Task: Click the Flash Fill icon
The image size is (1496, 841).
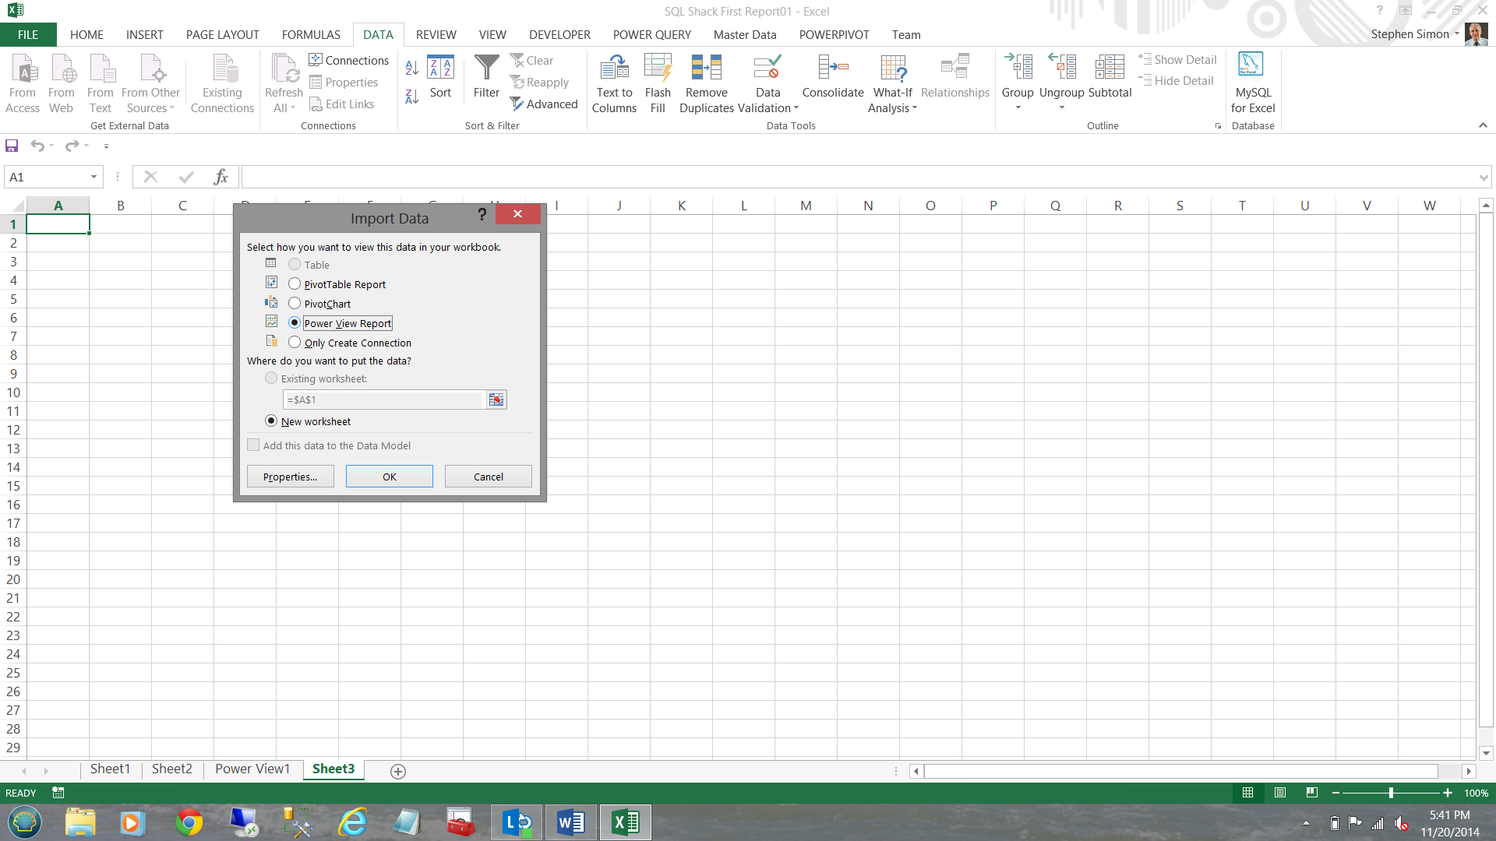Action: tap(658, 68)
